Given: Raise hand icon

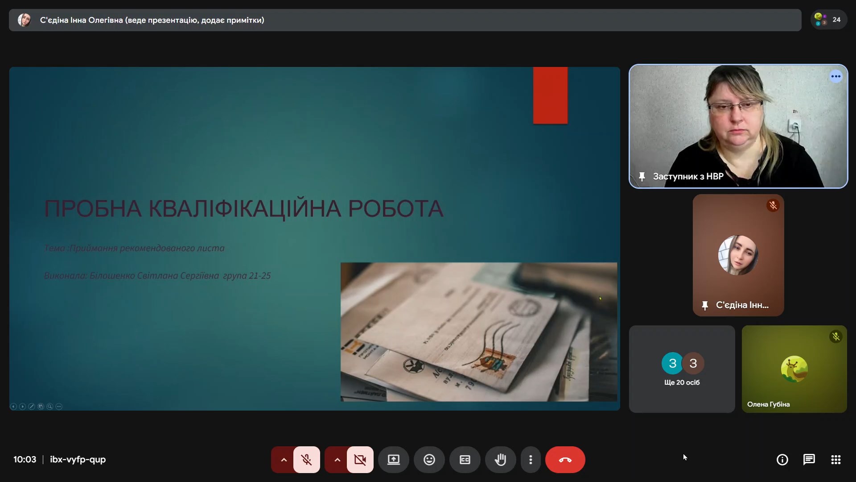Looking at the screenshot, I should coord(500,460).
